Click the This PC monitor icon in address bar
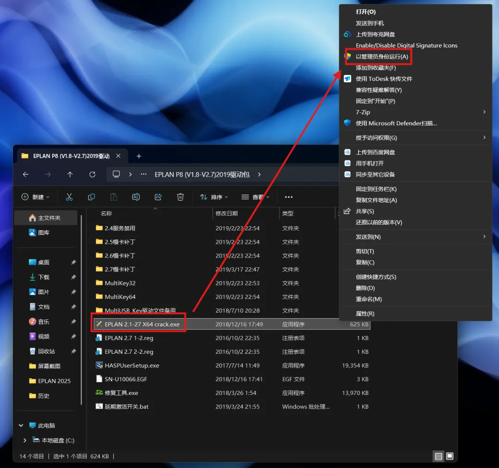The width and height of the screenshot is (499, 468). click(116, 174)
